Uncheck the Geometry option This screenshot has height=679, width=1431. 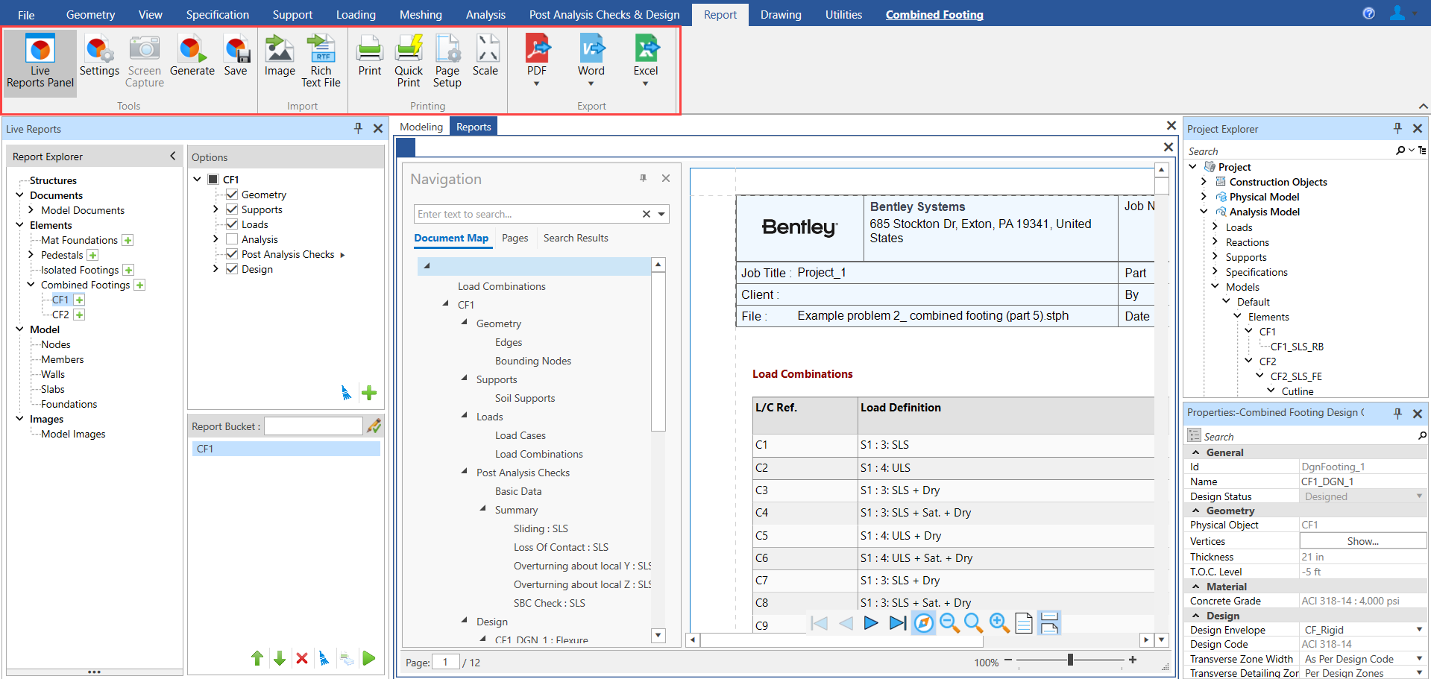click(x=232, y=195)
